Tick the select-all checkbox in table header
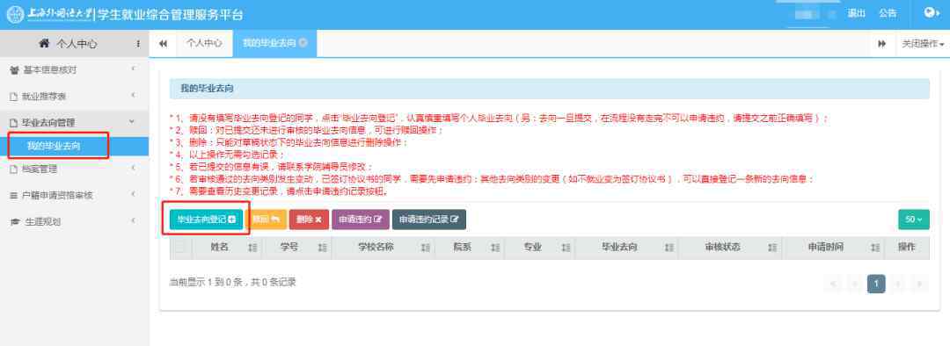 coord(180,248)
